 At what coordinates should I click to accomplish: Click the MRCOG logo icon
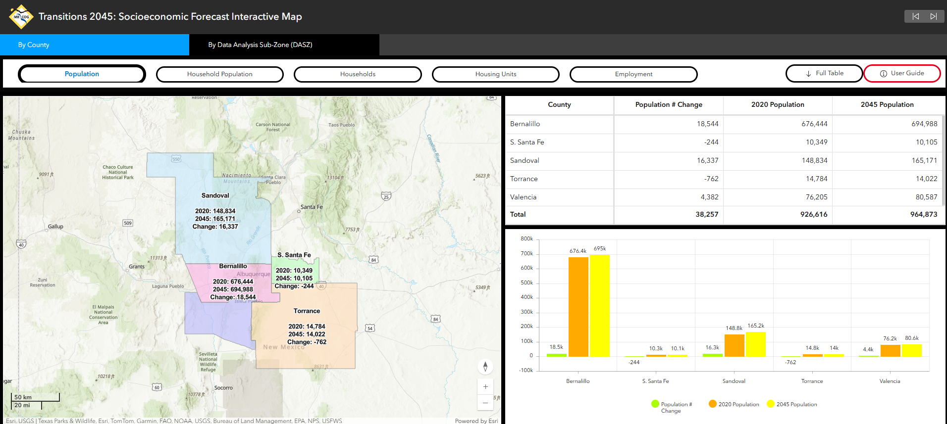(x=21, y=17)
